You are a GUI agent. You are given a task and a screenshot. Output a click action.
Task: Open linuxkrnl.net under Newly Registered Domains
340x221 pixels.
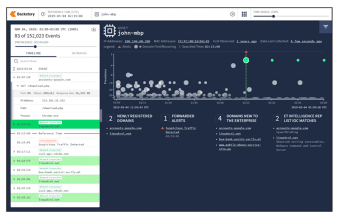click(121, 134)
